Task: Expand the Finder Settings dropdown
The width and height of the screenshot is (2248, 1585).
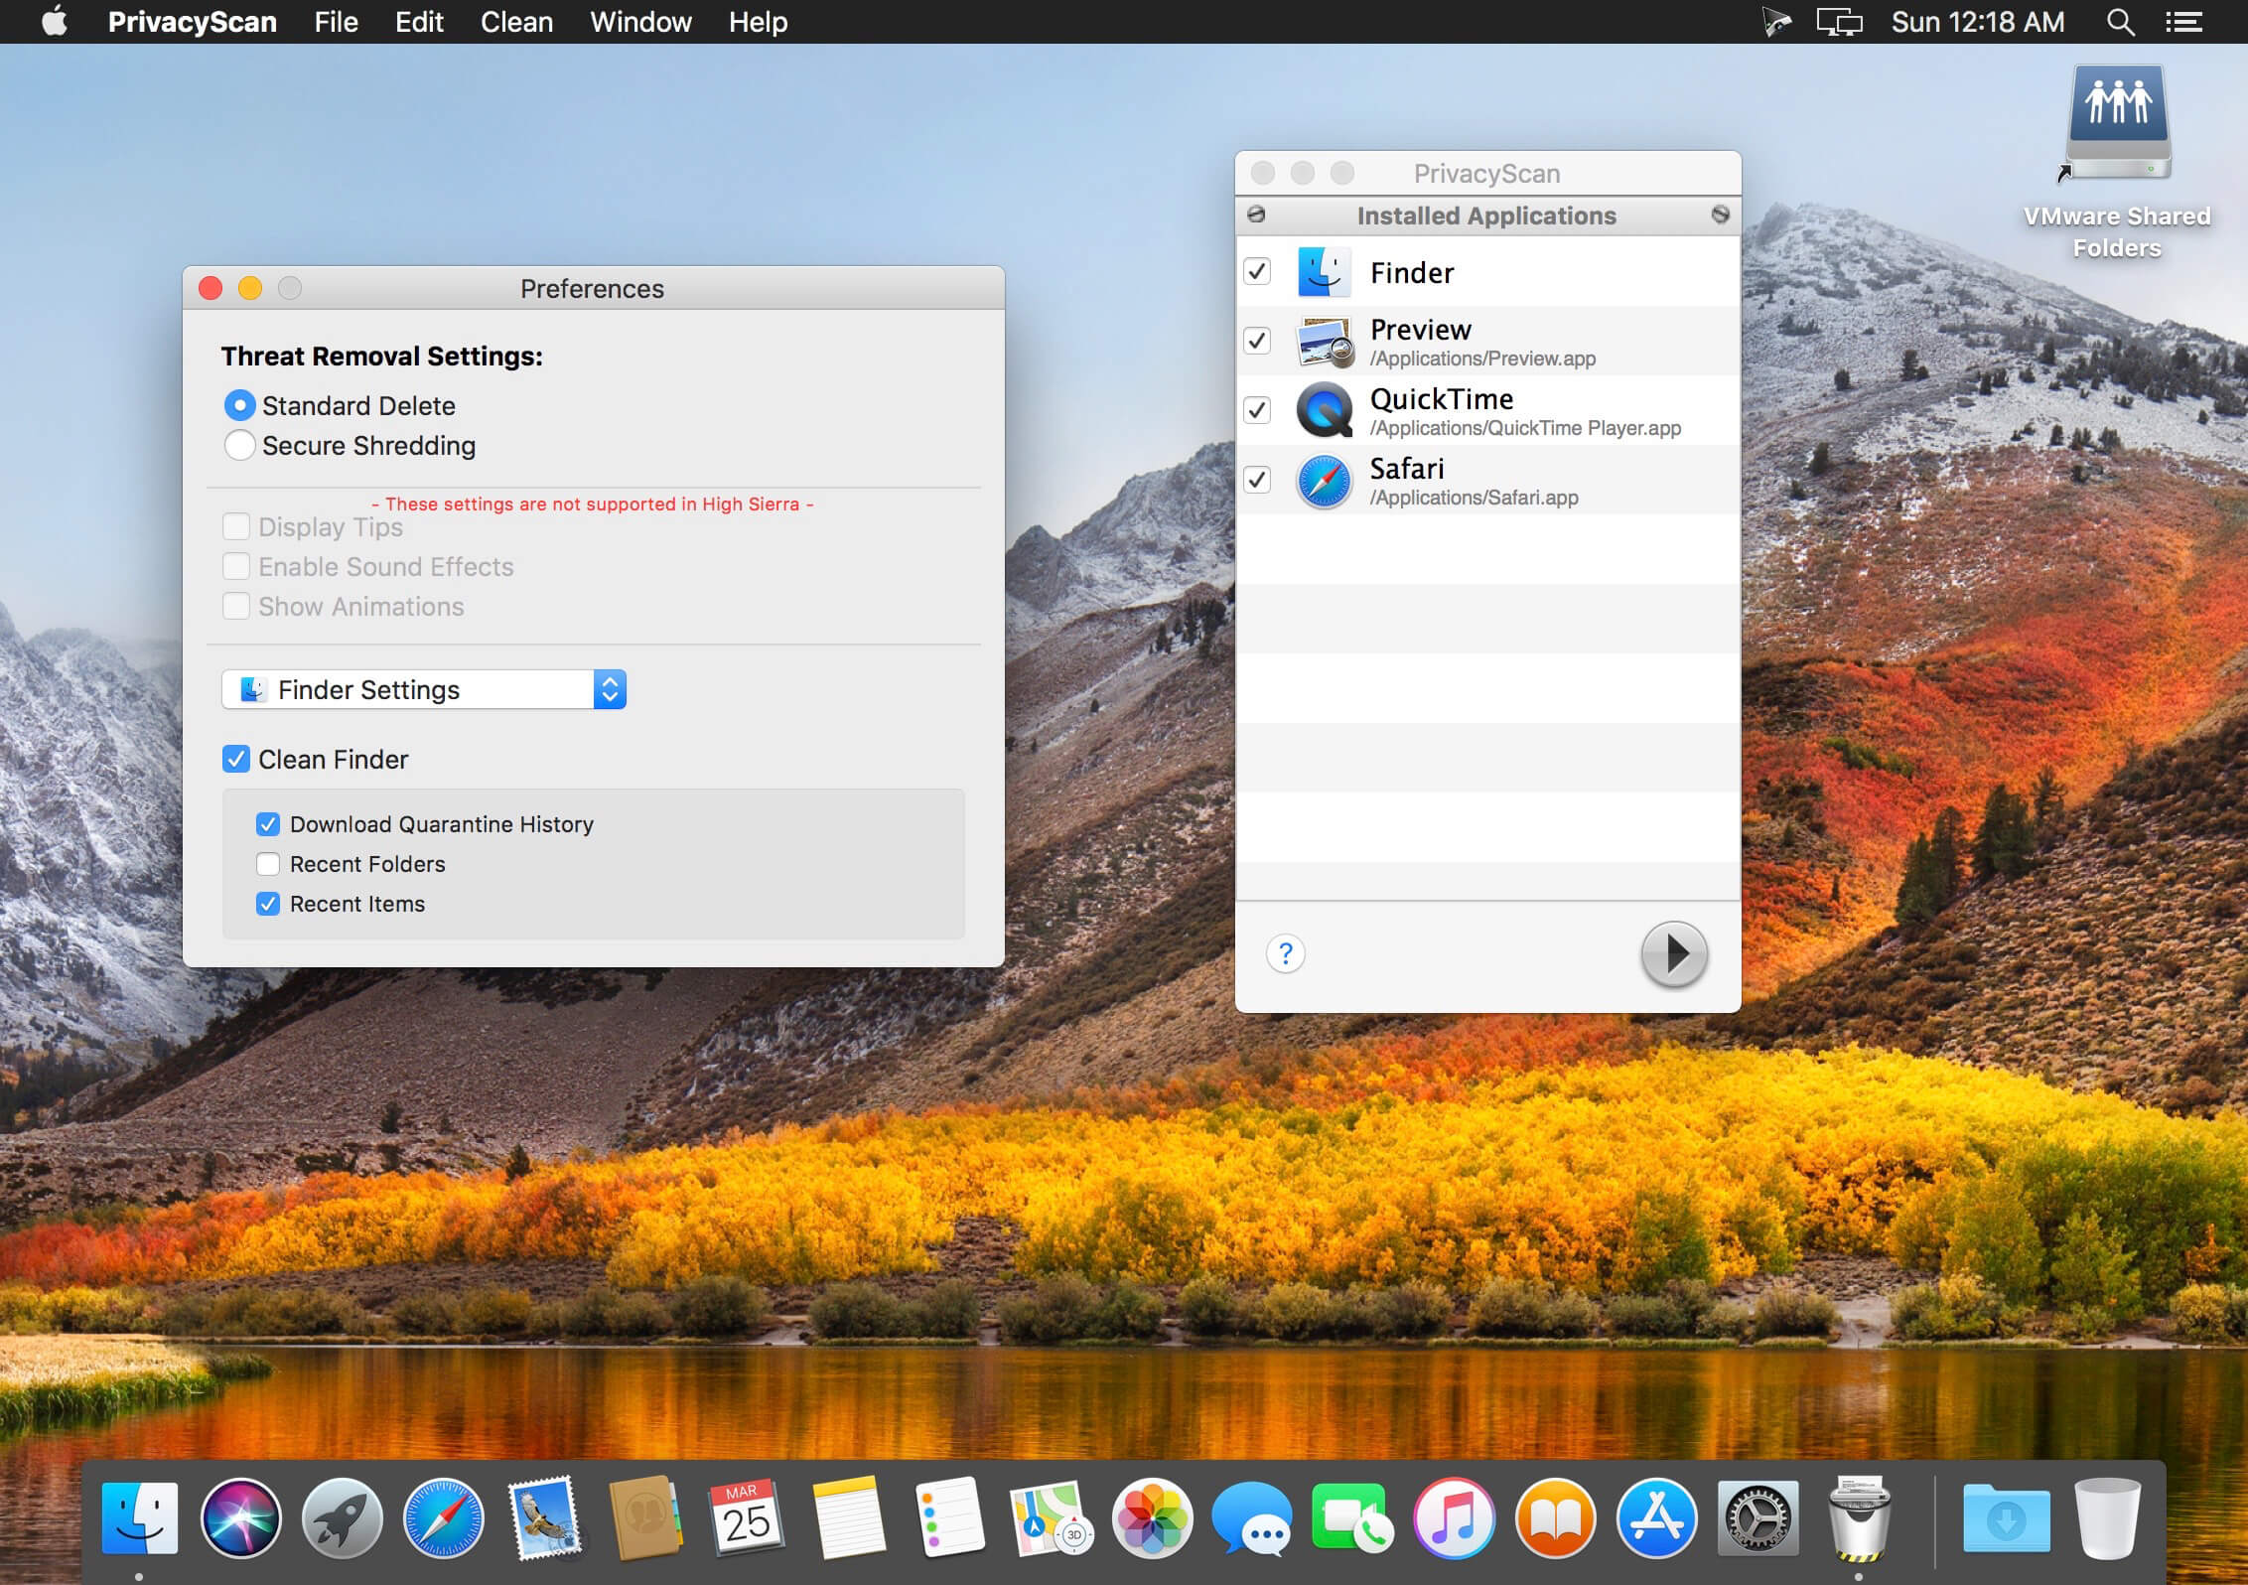Action: coord(424,689)
